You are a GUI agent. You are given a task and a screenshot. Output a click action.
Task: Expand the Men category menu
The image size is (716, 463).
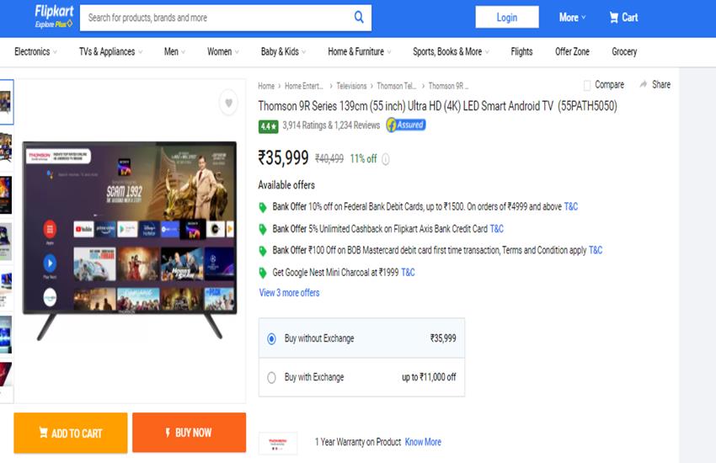point(174,51)
